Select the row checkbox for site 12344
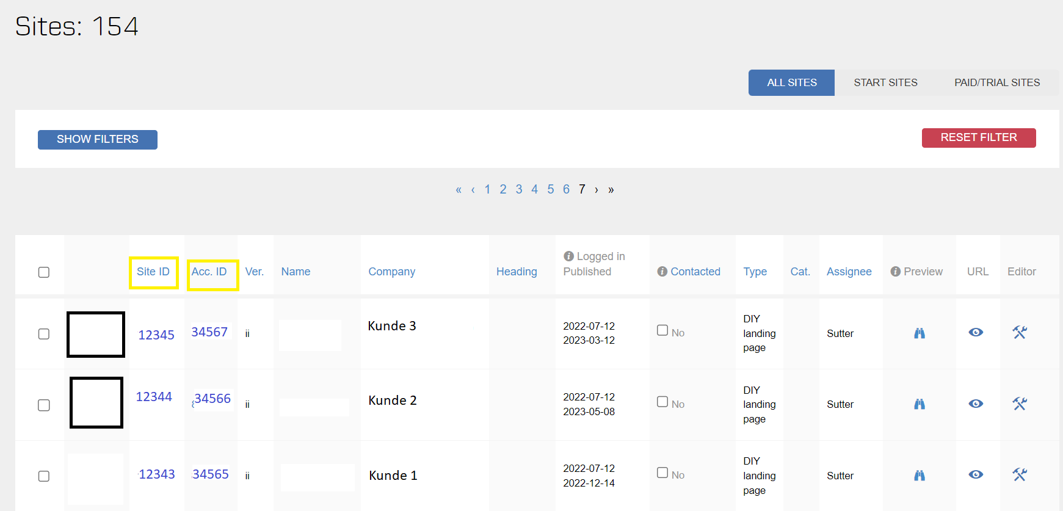Viewport: 1063px width, 511px height. [44, 405]
